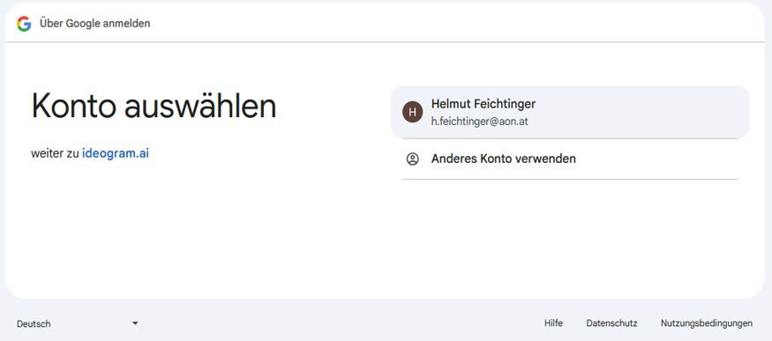Image resolution: width=772 pixels, height=341 pixels.
Task: Open the Datenschutz link
Action: pyautogui.click(x=612, y=323)
